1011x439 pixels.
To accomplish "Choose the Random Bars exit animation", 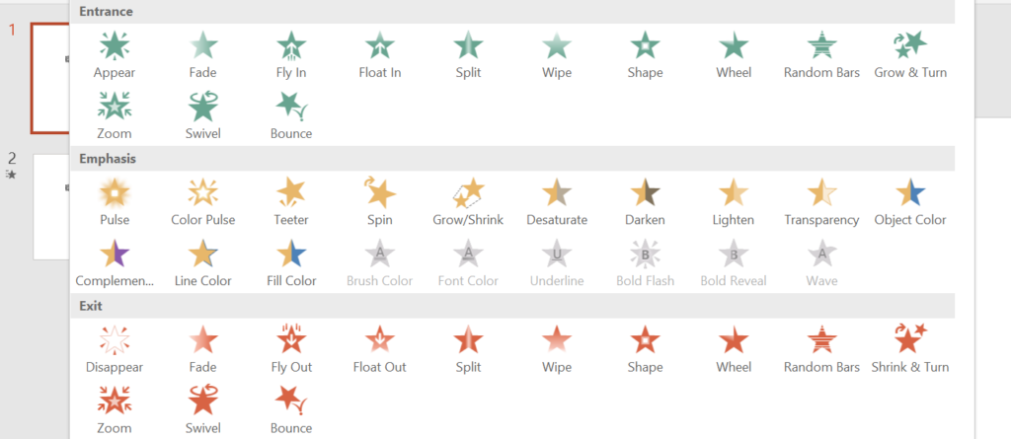I will coord(821,349).
